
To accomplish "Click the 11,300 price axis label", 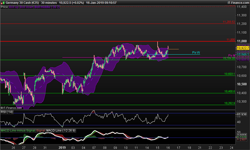I will 242,15.
